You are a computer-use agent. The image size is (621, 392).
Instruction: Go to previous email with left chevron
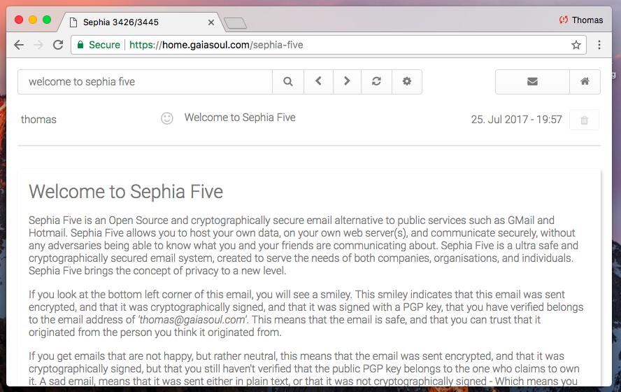tap(318, 82)
